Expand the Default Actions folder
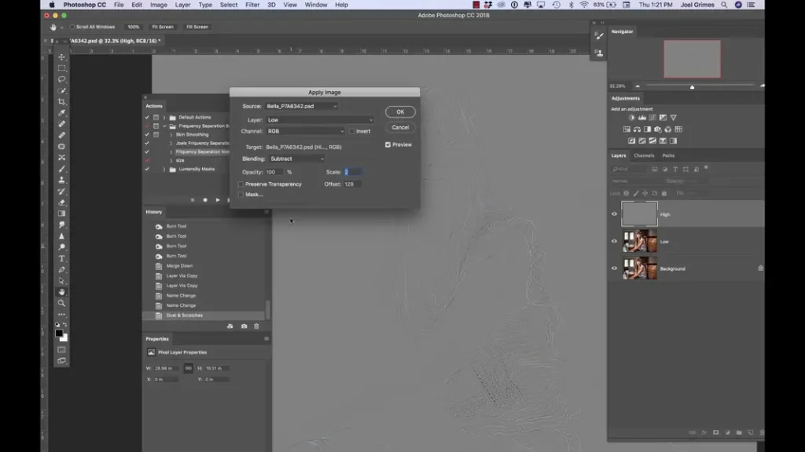This screenshot has width=805, height=452. coord(164,118)
